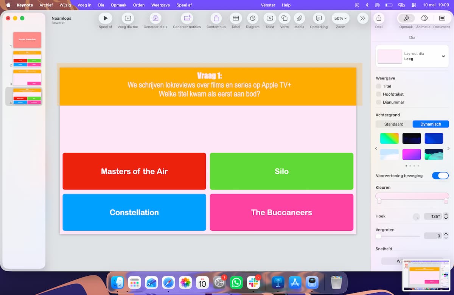Go to next dynamic background page

[448, 149]
